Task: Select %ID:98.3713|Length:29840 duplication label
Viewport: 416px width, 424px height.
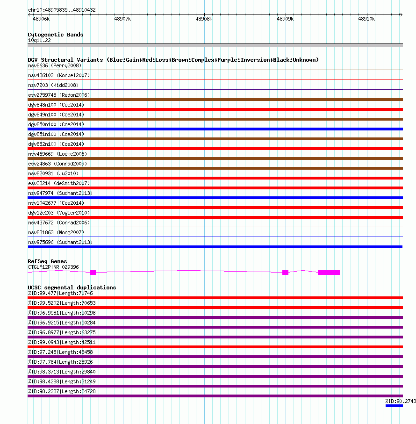Action: 62,372
